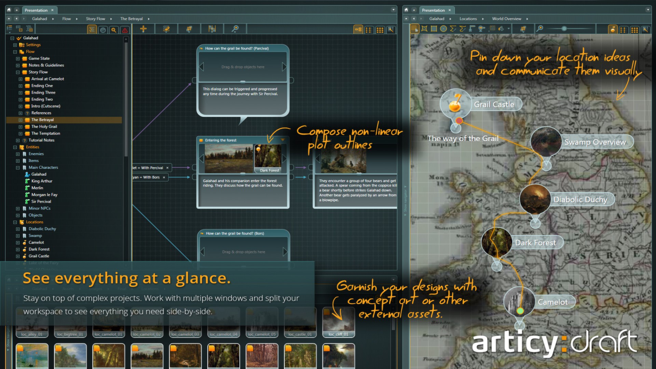Select the circle zone tool
The image size is (656, 369).
(443, 29)
